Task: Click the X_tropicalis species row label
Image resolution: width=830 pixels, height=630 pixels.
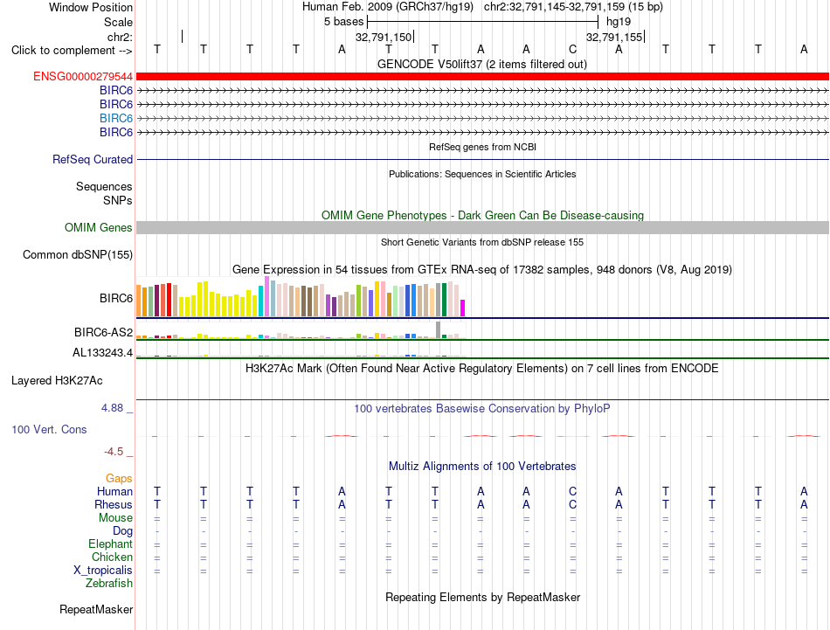Action: tap(103, 571)
